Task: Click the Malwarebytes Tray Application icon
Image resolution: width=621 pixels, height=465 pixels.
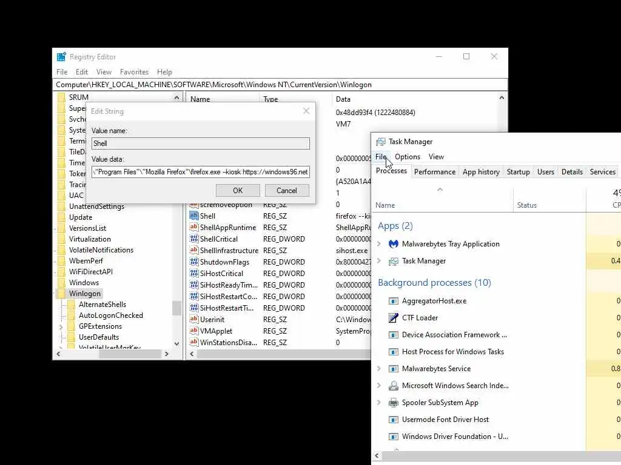Action: pyautogui.click(x=393, y=244)
